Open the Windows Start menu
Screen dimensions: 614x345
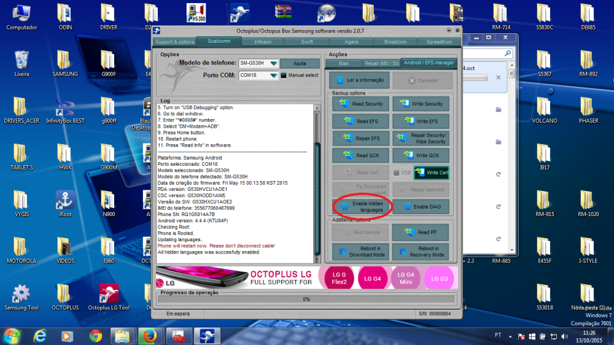[x=12, y=336]
